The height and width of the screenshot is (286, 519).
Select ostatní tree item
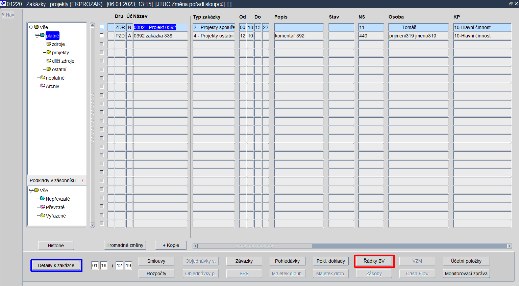click(x=59, y=69)
